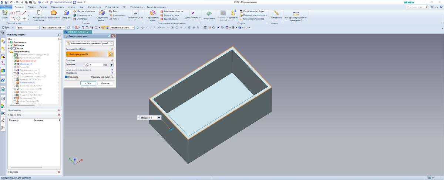Click the Добавить component button

click(x=233, y=15)
